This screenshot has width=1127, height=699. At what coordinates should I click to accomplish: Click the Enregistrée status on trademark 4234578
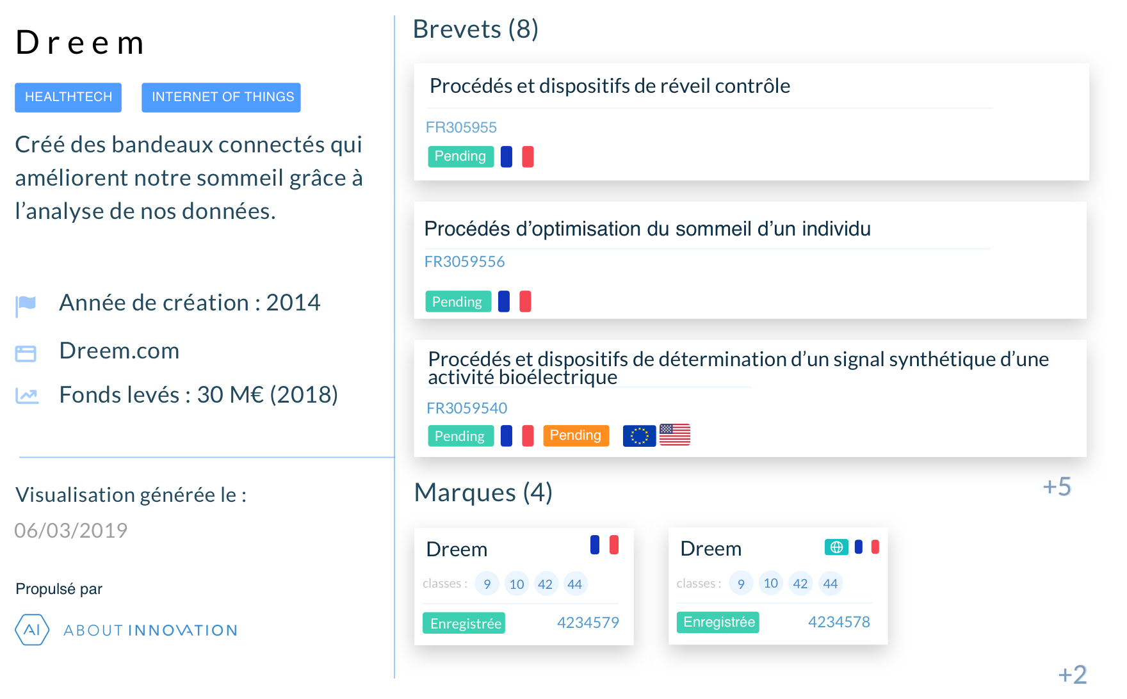[718, 622]
